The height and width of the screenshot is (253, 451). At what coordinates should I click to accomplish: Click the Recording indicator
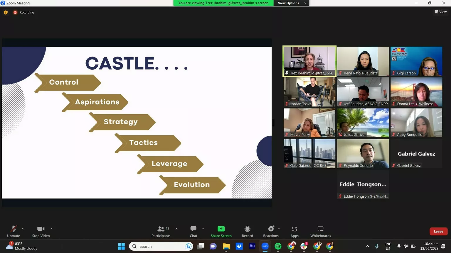(x=24, y=12)
